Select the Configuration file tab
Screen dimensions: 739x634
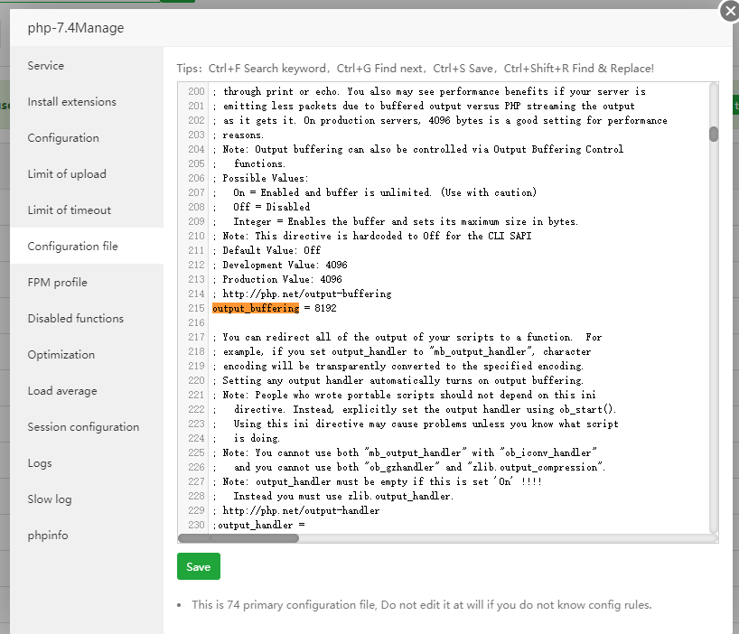tap(72, 247)
